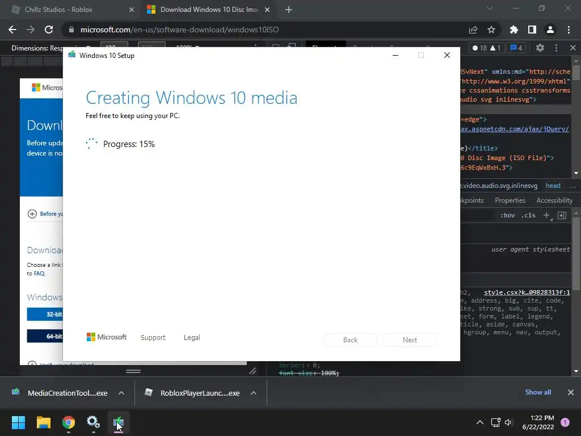581x436 pixels.
Task: Open volume speaker tray icon
Action: [508, 422]
